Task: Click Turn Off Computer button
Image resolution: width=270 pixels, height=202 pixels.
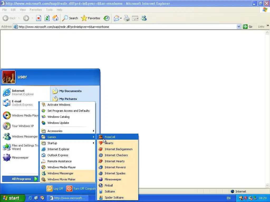Action: click(x=81, y=189)
